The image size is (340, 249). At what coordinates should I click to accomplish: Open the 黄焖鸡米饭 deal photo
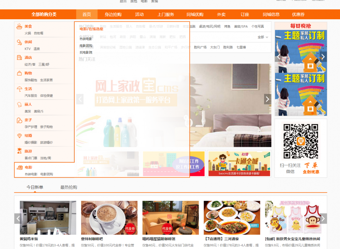click(48, 218)
